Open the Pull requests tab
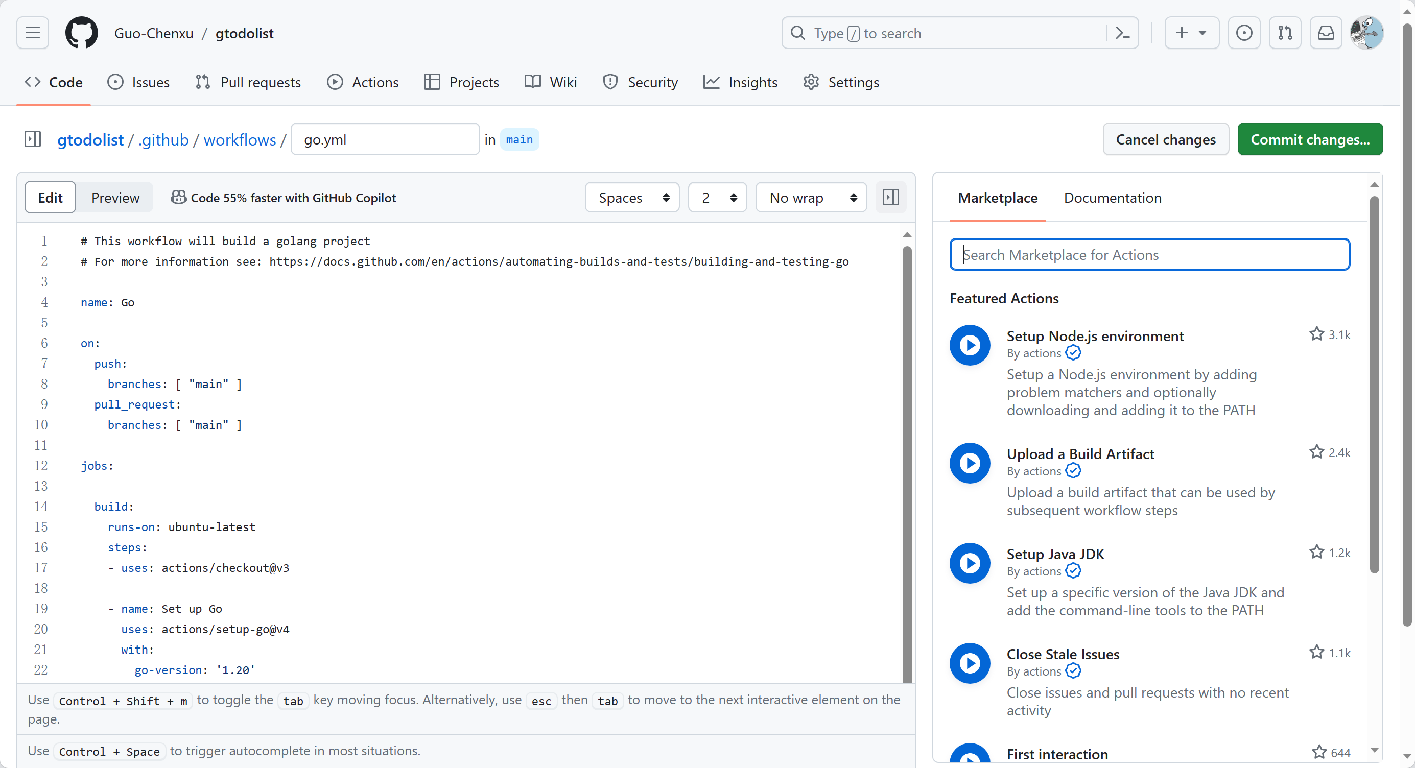Image resolution: width=1415 pixels, height=768 pixels. [x=248, y=82]
